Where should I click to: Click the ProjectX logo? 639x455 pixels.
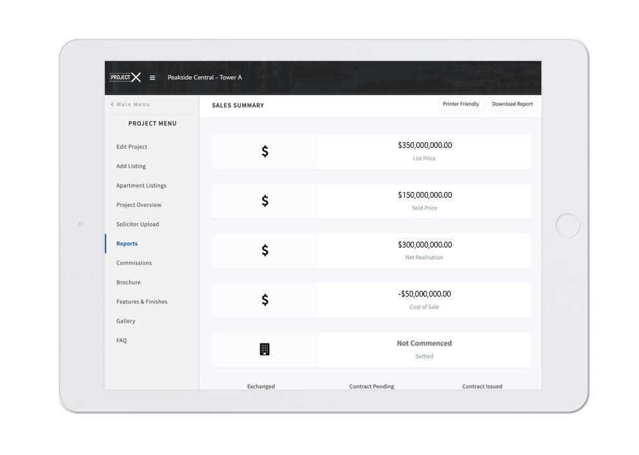125,78
